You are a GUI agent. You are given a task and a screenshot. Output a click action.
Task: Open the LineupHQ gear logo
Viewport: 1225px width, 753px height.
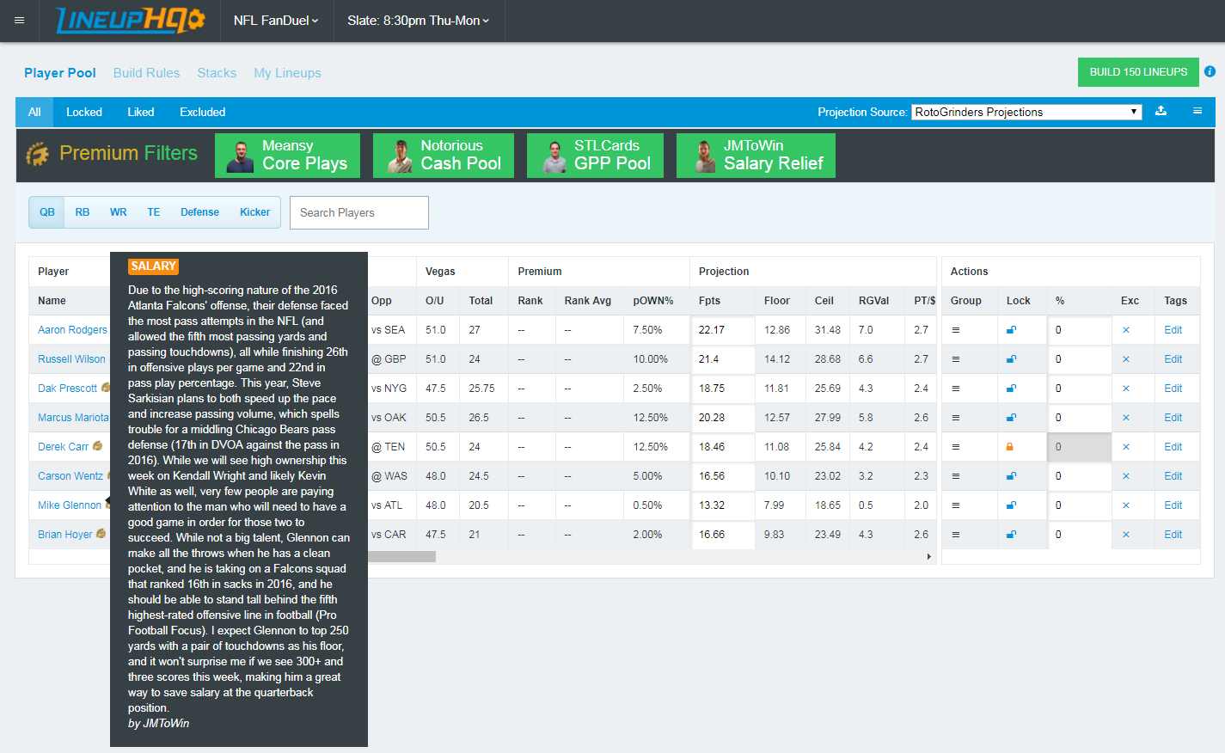[193, 21]
